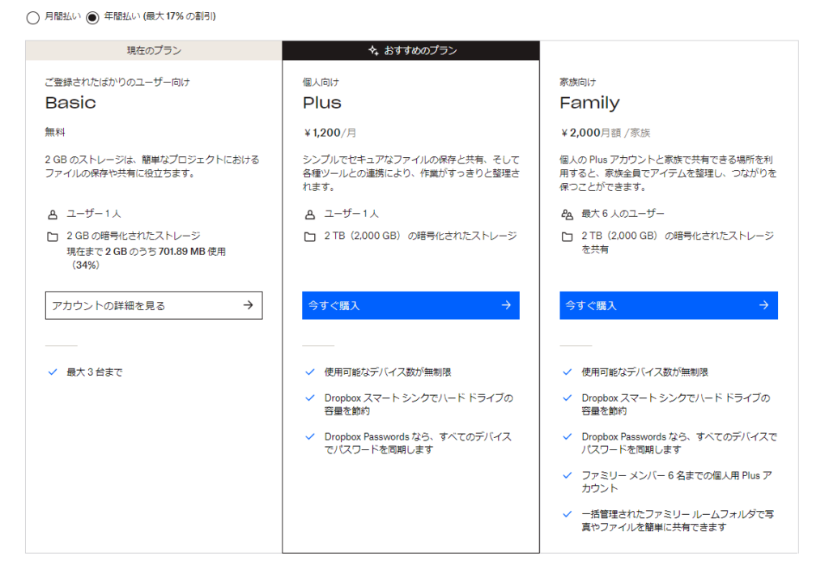Click the 無料 price label in Basic
This screenshot has width=829, height=570.
55,132
